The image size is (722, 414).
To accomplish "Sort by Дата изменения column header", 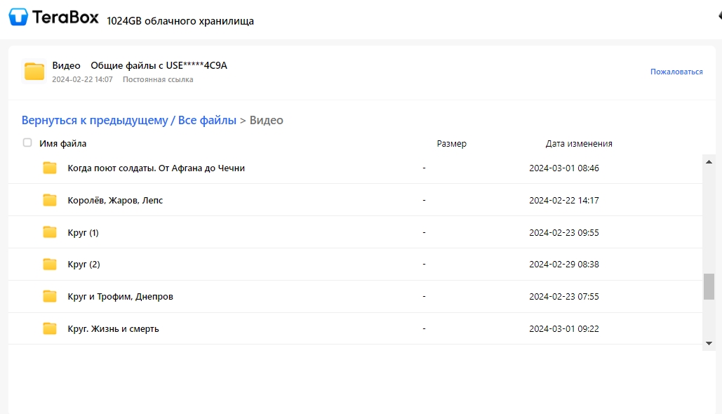I will (579, 144).
